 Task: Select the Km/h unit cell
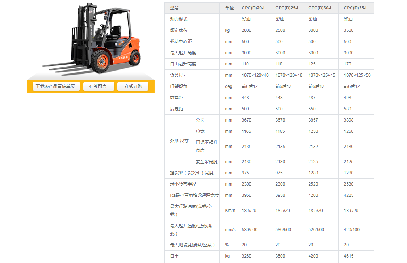pos(230,211)
